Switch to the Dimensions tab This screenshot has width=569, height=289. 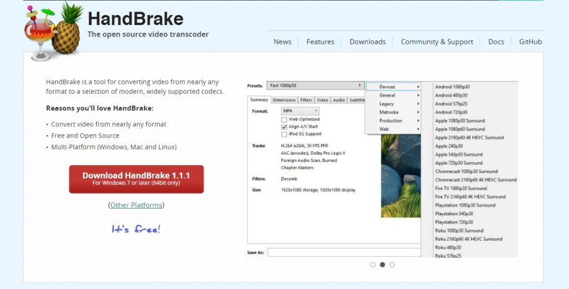(284, 100)
